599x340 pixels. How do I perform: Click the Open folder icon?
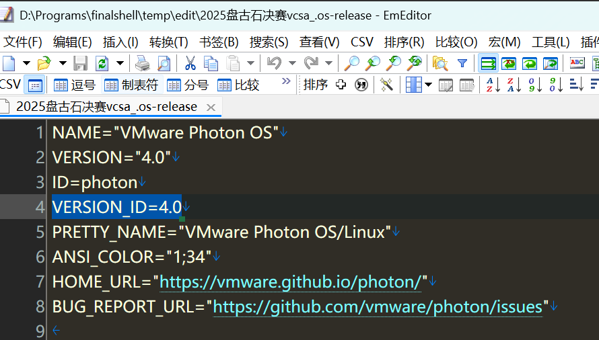44,63
